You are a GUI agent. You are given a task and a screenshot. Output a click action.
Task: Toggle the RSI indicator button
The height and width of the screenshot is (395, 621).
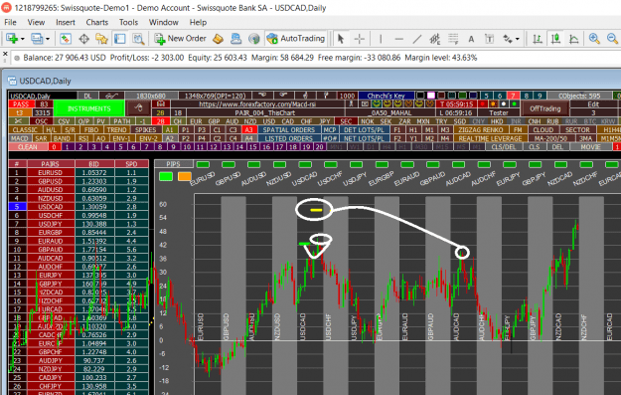[83, 138]
